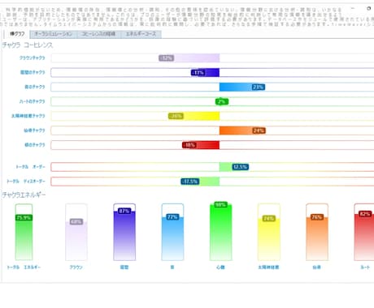
Task: Click the red root chakra bar at -18%
Action: click(201, 145)
